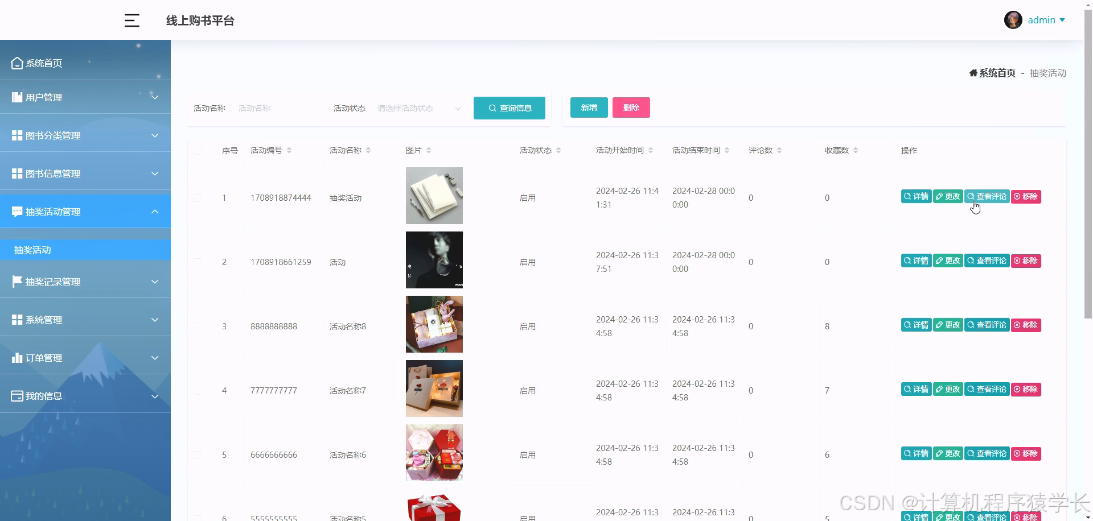Open the 我的信息 menu label

click(x=44, y=396)
